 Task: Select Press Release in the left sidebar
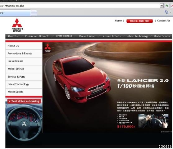[24, 61]
